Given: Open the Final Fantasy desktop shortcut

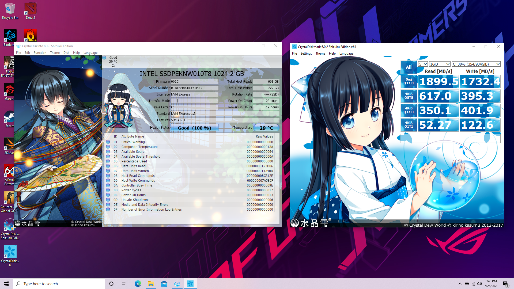Looking at the screenshot, I should (8, 67).
